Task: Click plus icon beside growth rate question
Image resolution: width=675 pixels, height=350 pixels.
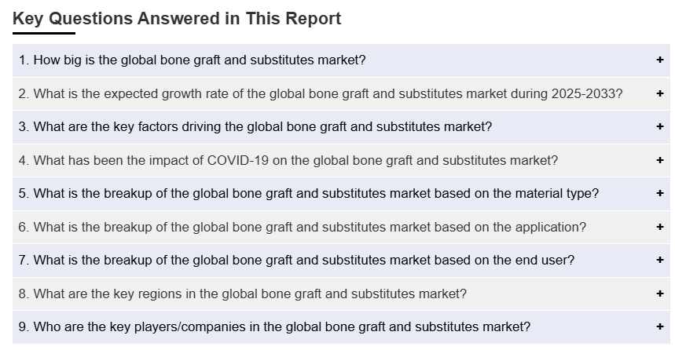Action: 659,94
